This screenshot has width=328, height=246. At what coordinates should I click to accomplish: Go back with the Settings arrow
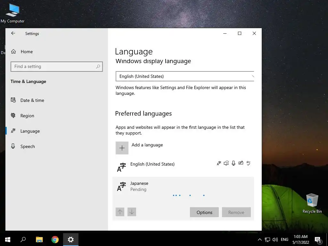click(x=13, y=33)
